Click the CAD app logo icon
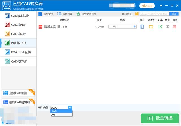The width and height of the screenshot is (181, 126). click(7, 6)
